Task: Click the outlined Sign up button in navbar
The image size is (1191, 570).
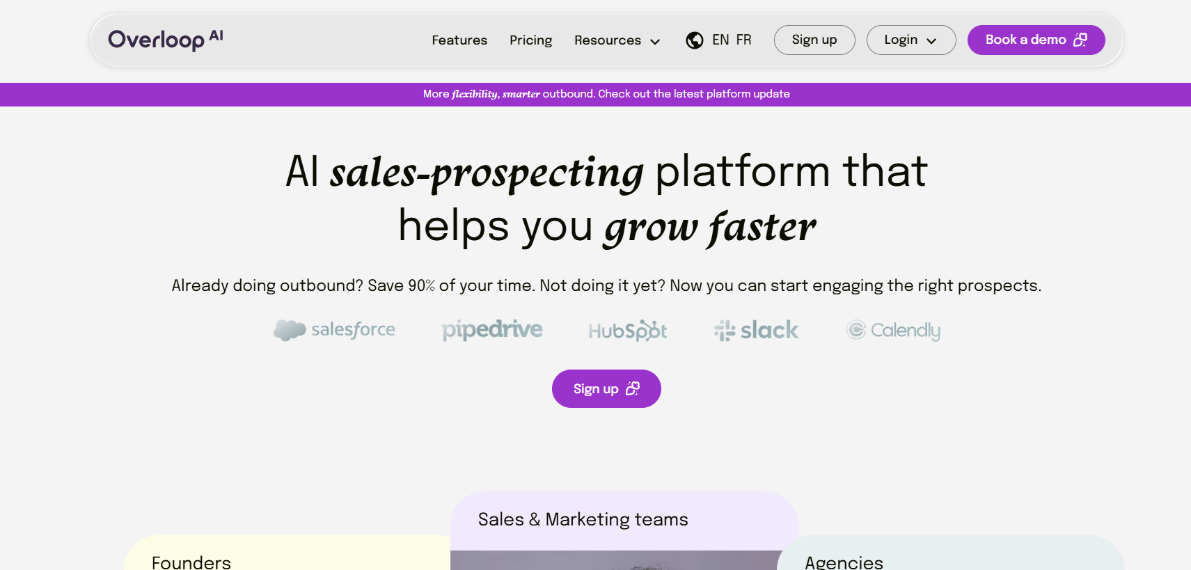Action: pos(814,40)
